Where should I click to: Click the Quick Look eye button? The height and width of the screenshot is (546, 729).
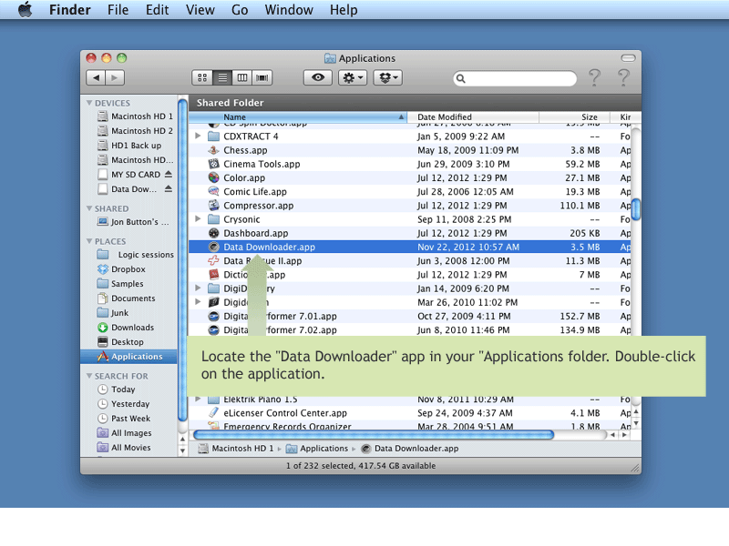point(318,77)
